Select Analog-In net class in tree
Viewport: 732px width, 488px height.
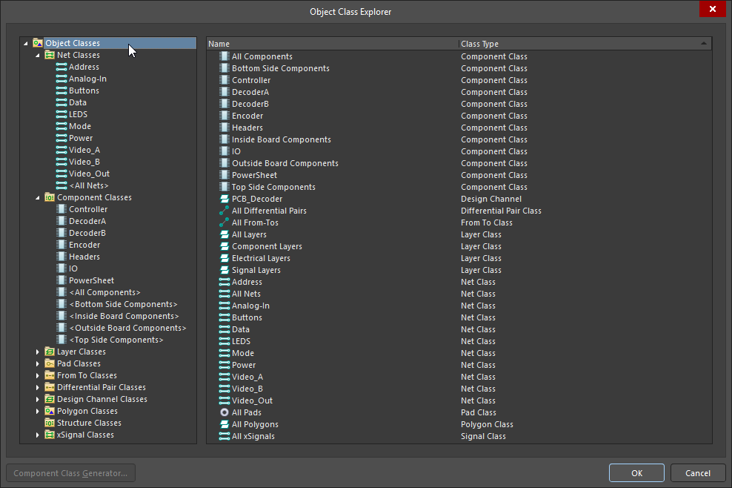coord(87,79)
